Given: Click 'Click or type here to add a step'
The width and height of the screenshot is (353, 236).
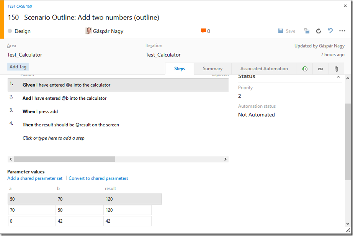Looking at the screenshot, I should pyautogui.click(x=53, y=138).
